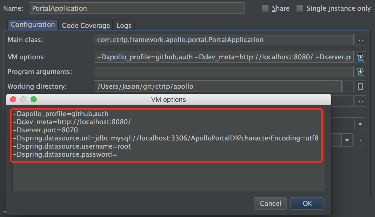375x217 pixels.
Task: Enable the Single instance only checkbox
Action: (x=300, y=8)
